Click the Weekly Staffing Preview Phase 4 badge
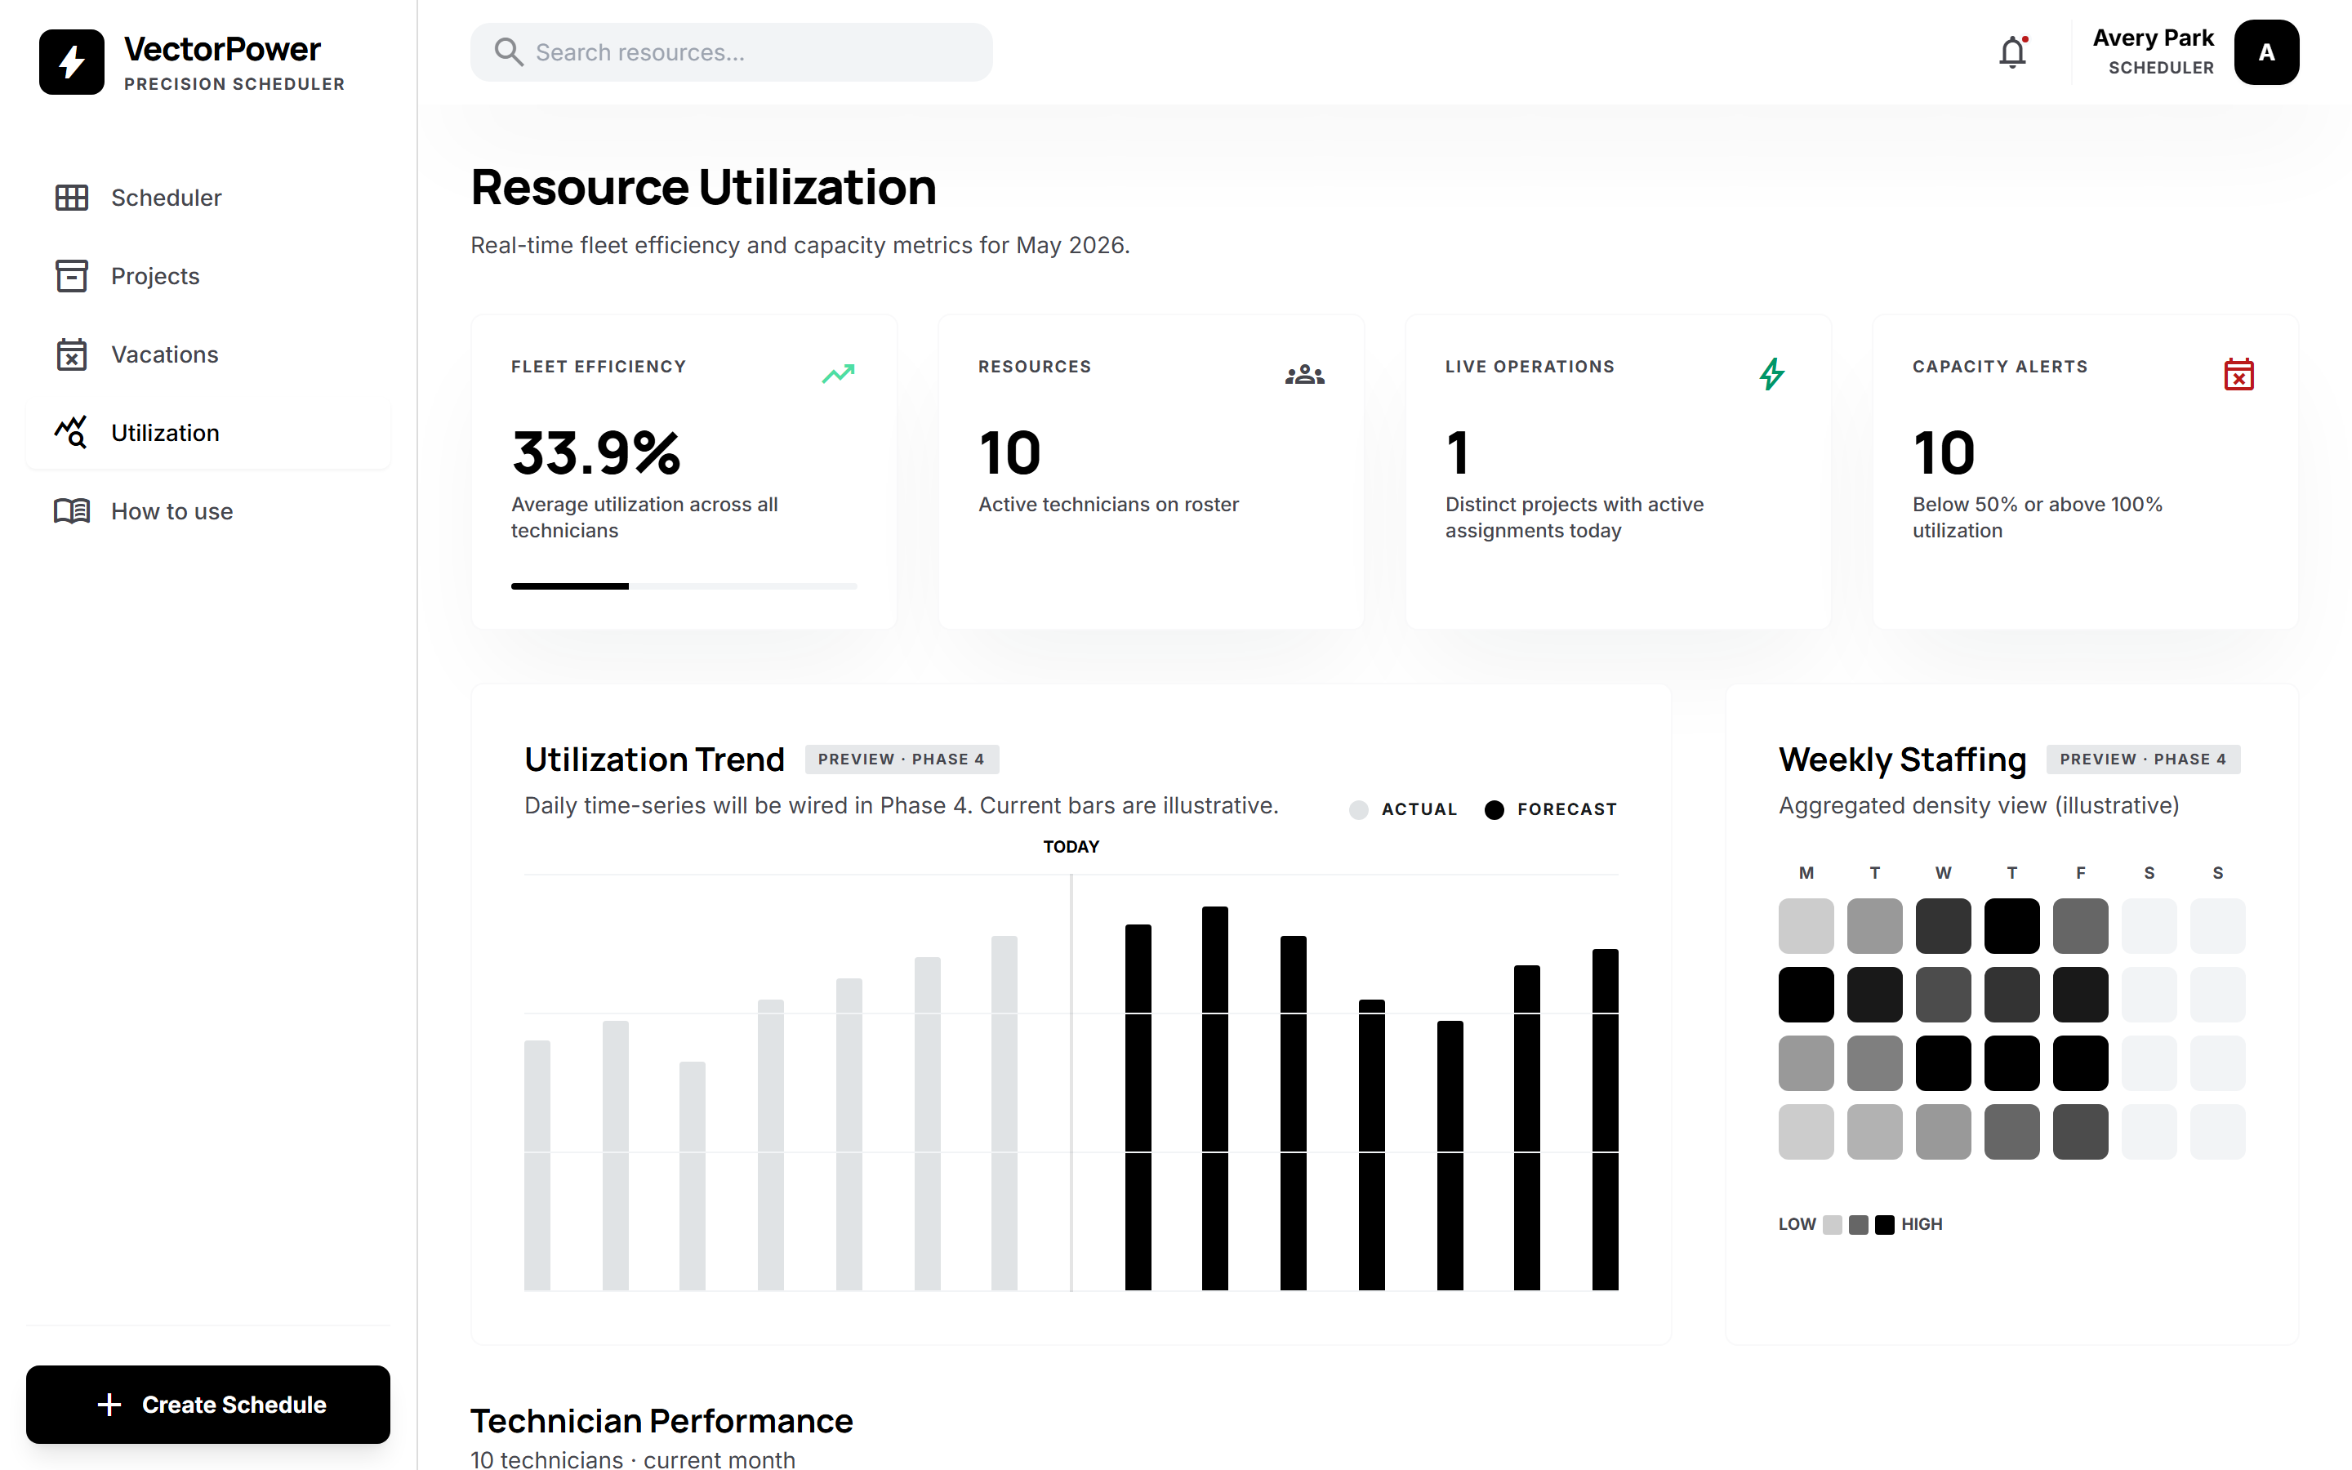This screenshot has width=2352, height=1470. (x=2143, y=759)
